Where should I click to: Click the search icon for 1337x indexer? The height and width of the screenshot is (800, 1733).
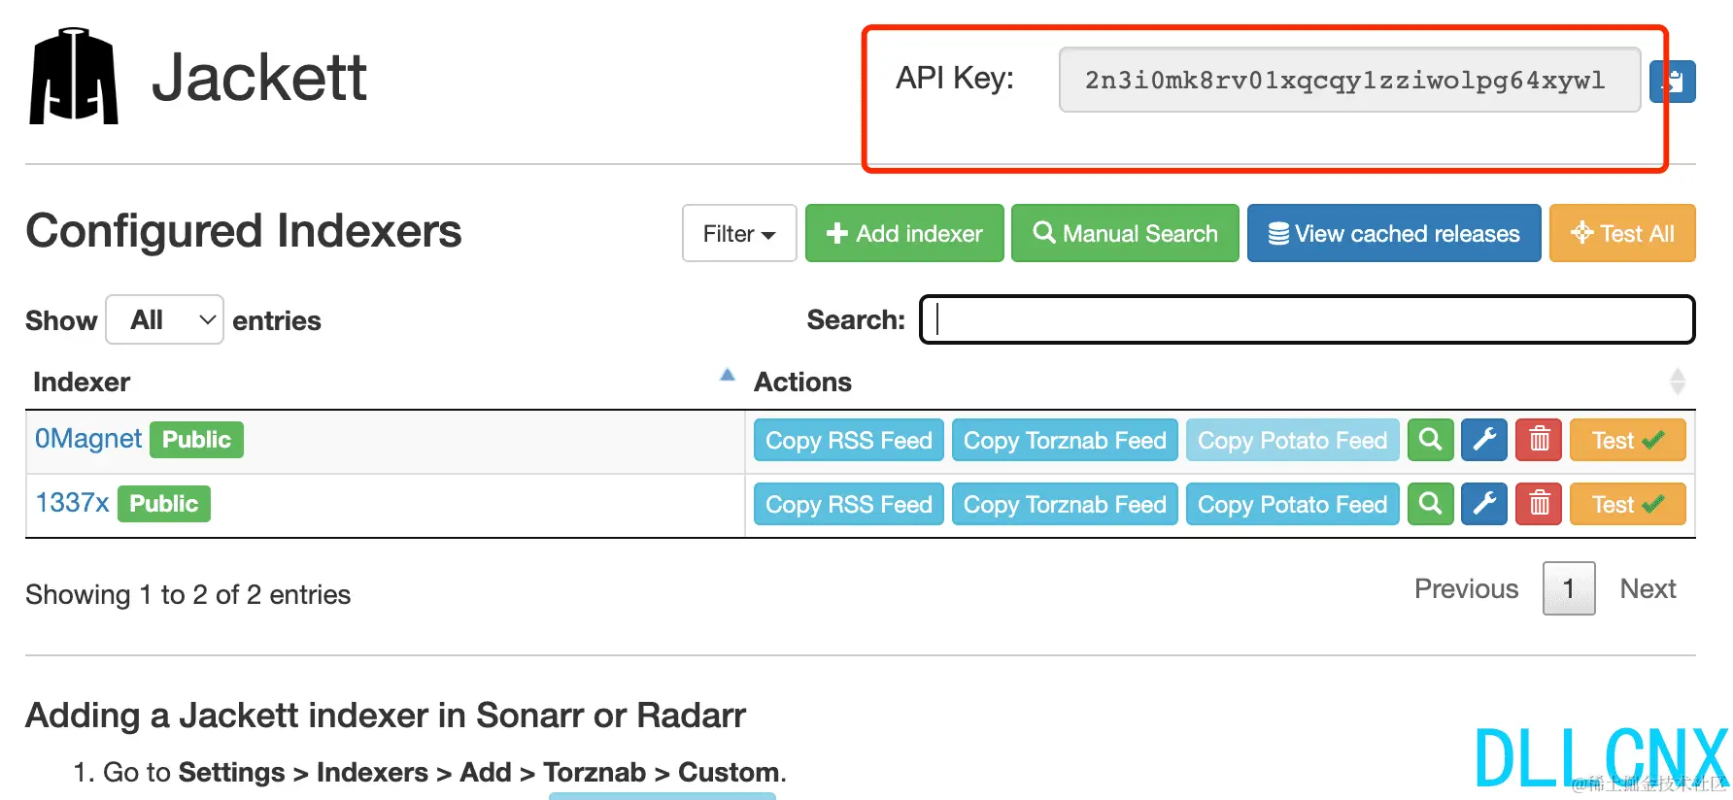click(1430, 504)
